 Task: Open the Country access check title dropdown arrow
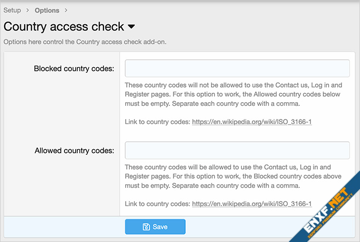131,26
